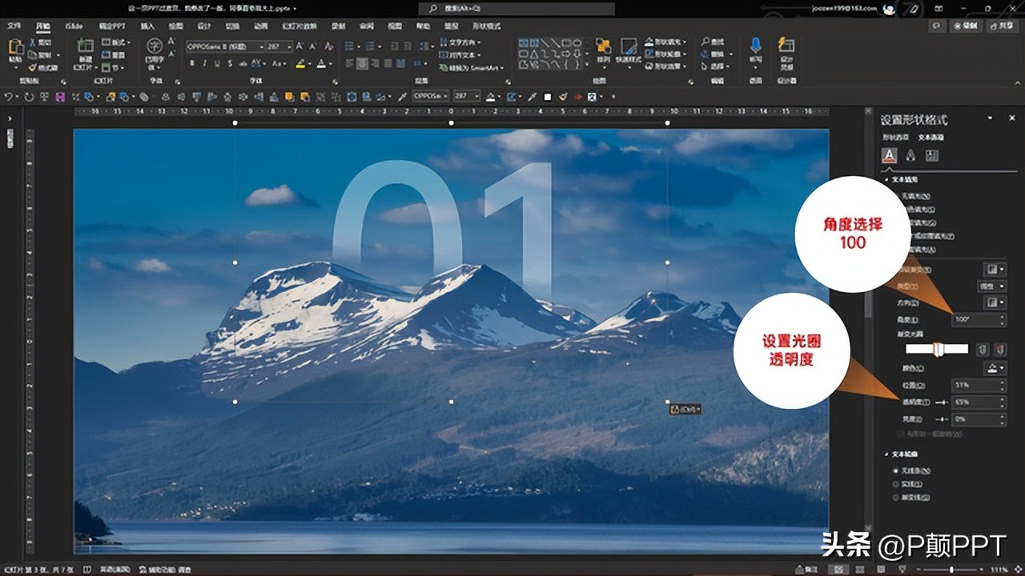This screenshot has width=1025, height=576.
Task: Switch to the Text Options tab in the pane
Action: pos(930,137)
